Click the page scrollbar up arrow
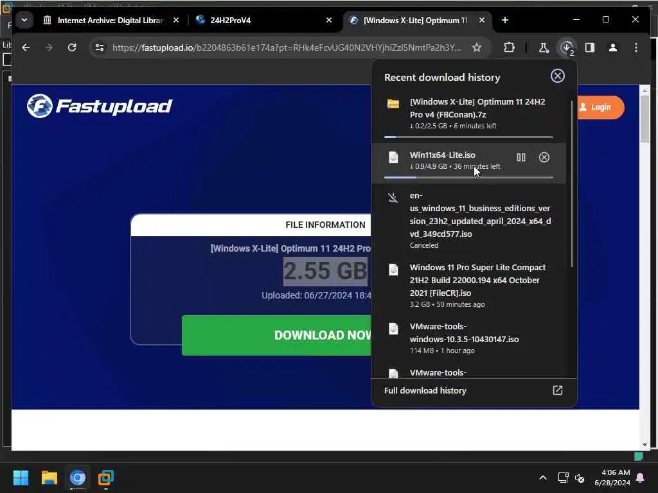Image resolution: width=658 pixels, height=493 pixels. pos(645,90)
